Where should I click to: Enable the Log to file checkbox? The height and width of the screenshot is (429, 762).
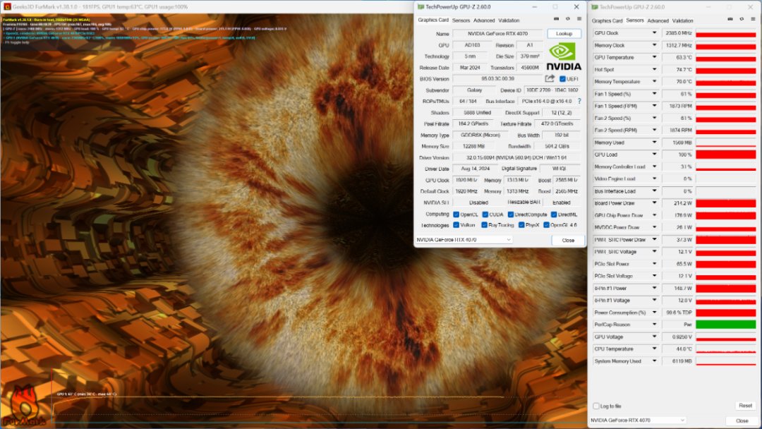pos(595,406)
